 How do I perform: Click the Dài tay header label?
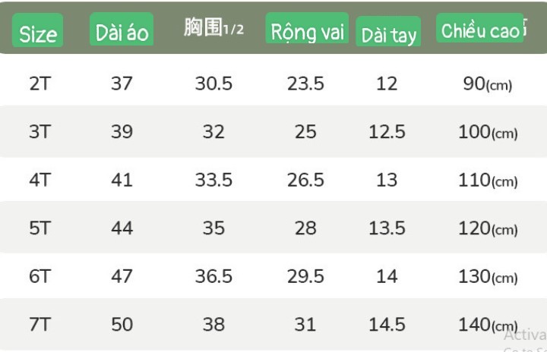tap(388, 31)
